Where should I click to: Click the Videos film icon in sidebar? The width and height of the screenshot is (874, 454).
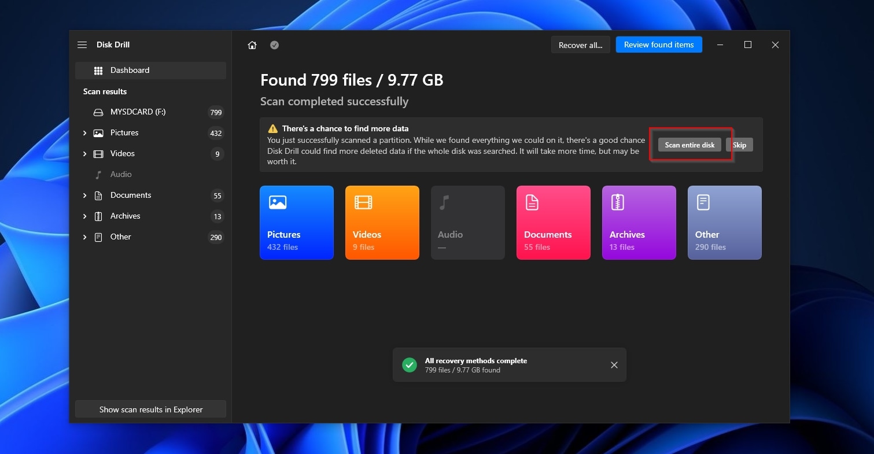tap(98, 154)
